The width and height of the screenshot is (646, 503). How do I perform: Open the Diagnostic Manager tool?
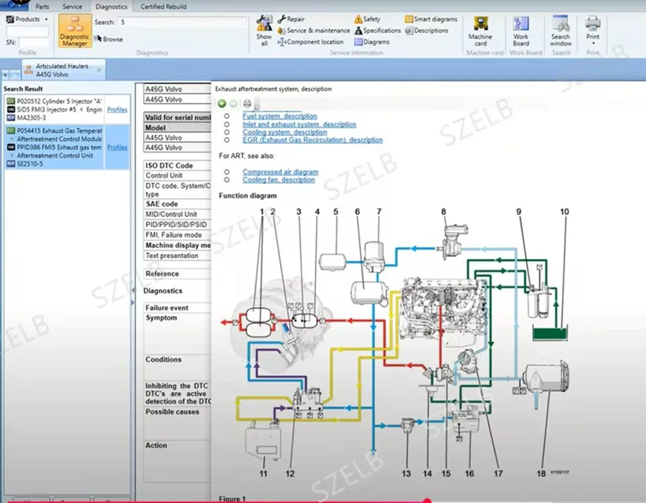pos(75,31)
